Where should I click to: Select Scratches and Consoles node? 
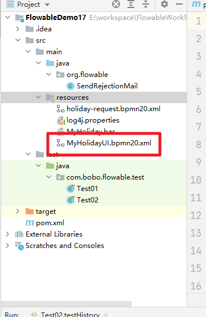[x=65, y=245]
